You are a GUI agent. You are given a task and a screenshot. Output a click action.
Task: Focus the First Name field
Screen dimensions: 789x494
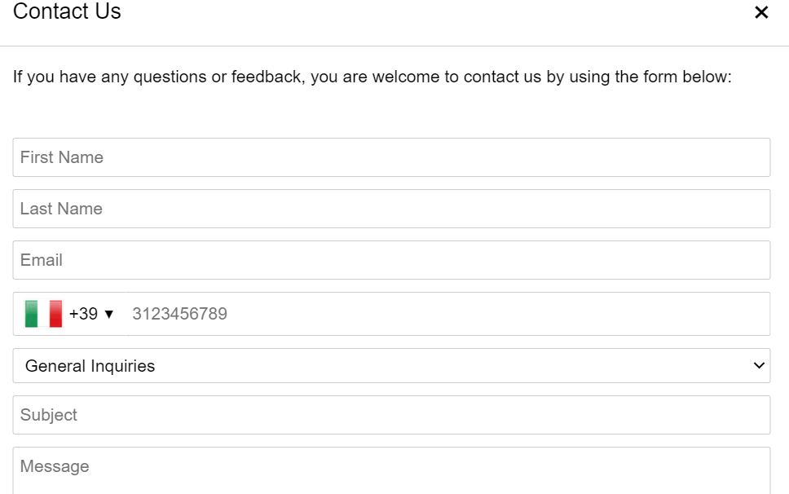[x=391, y=157]
